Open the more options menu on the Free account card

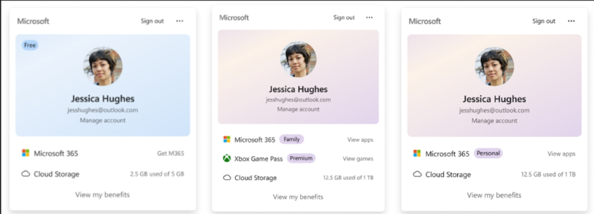click(180, 21)
